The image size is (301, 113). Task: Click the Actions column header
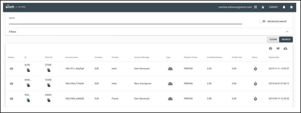coord(11,57)
